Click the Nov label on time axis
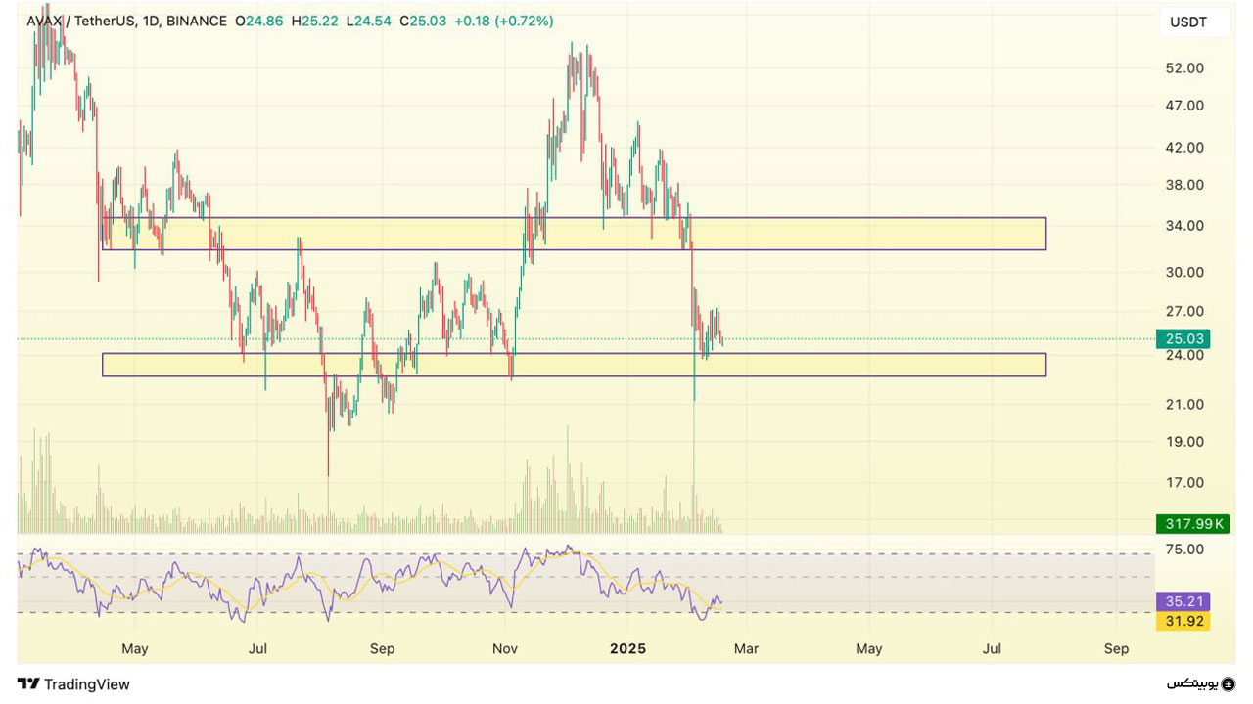This screenshot has width=1253, height=704. 505,648
